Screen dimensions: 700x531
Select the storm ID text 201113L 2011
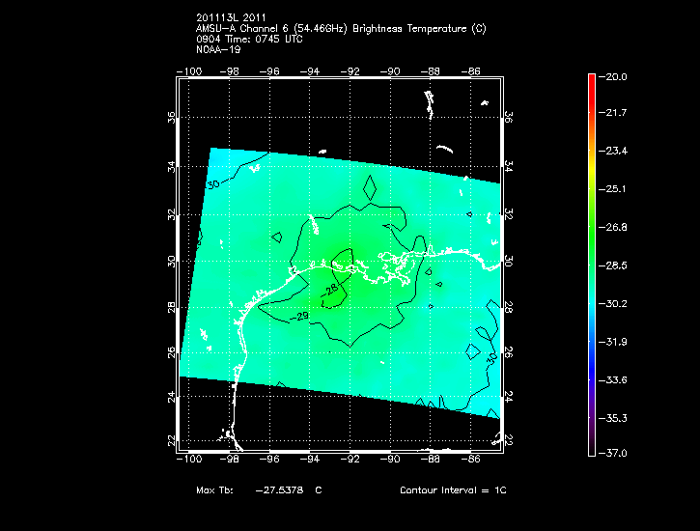click(232, 18)
